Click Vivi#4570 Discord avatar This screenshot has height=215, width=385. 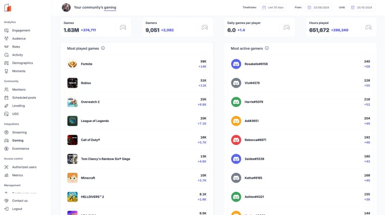pyautogui.click(x=236, y=83)
